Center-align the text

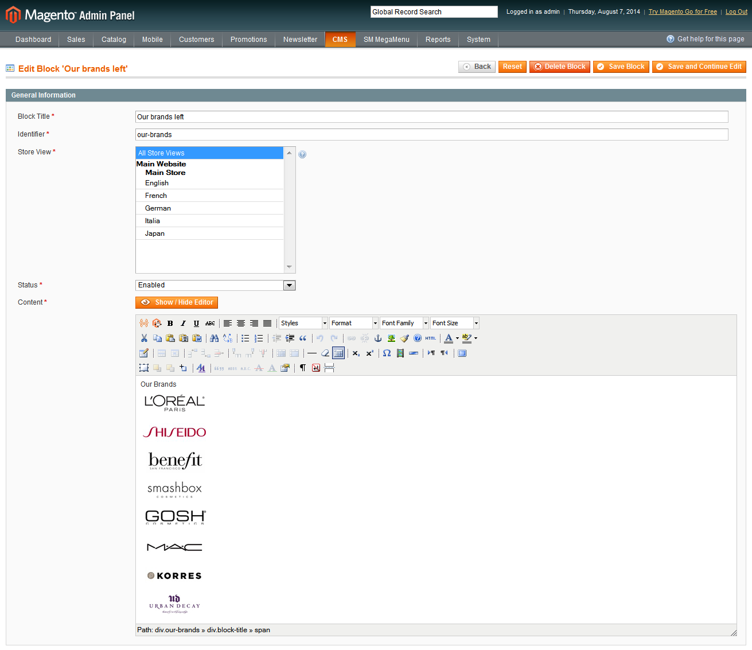(241, 323)
